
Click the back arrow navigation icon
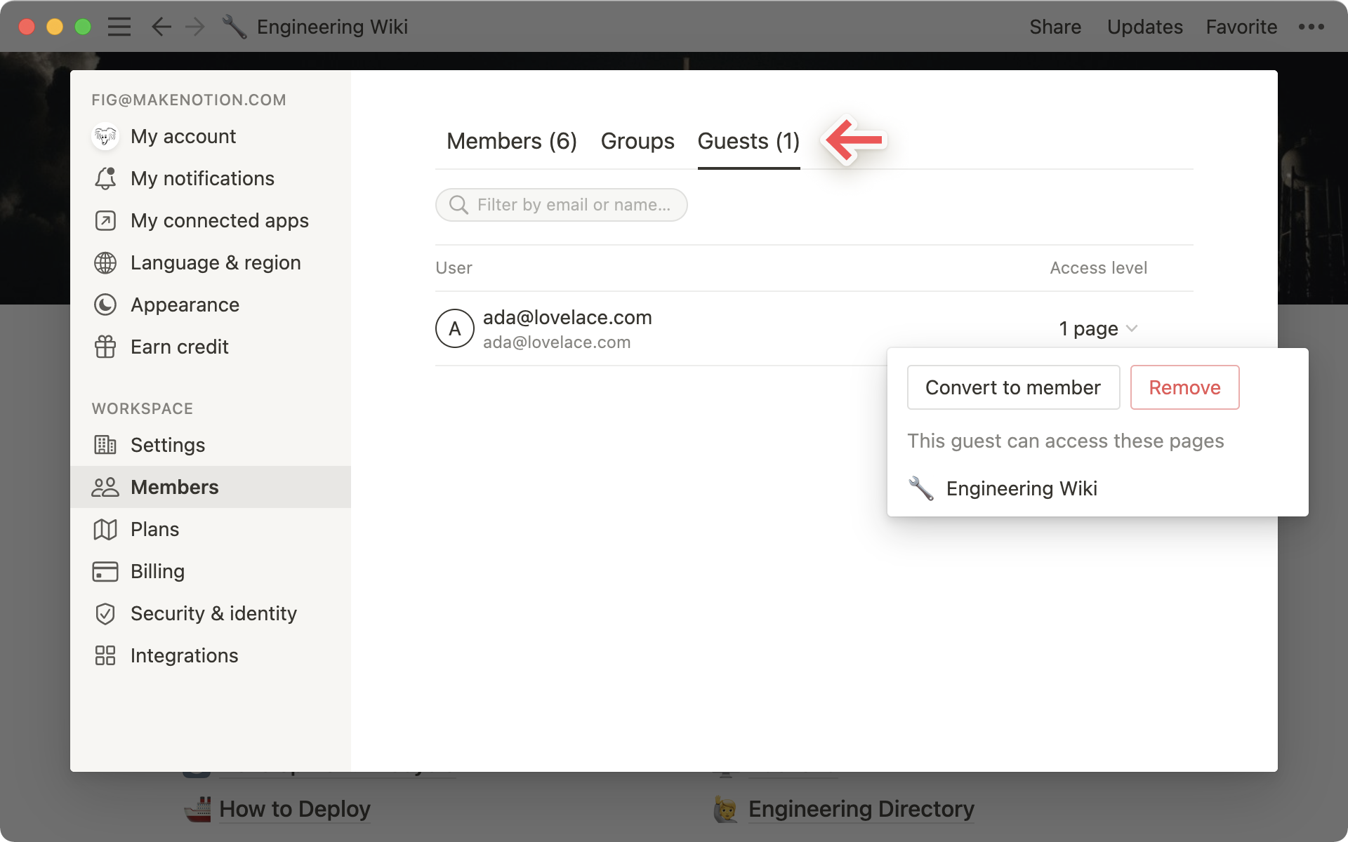click(161, 26)
